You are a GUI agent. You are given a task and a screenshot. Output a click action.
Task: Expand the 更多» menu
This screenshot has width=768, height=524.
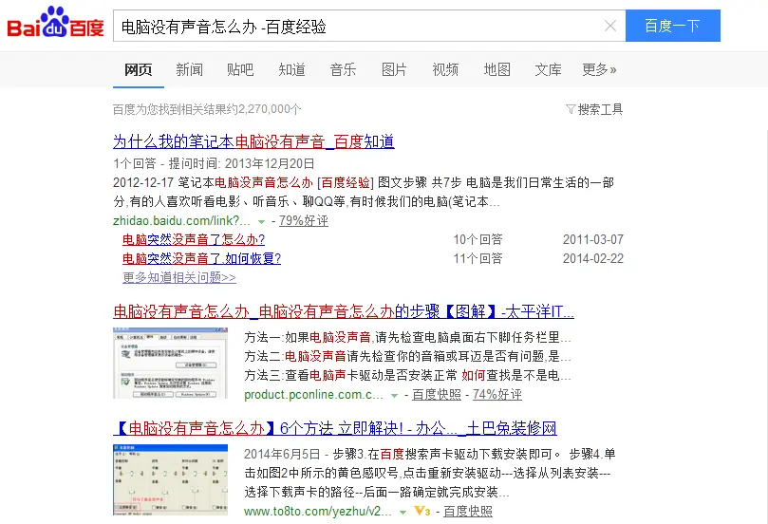point(599,69)
